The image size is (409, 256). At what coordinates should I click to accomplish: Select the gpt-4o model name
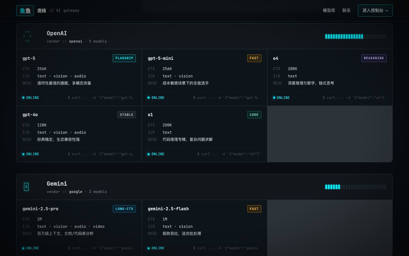tap(30, 115)
